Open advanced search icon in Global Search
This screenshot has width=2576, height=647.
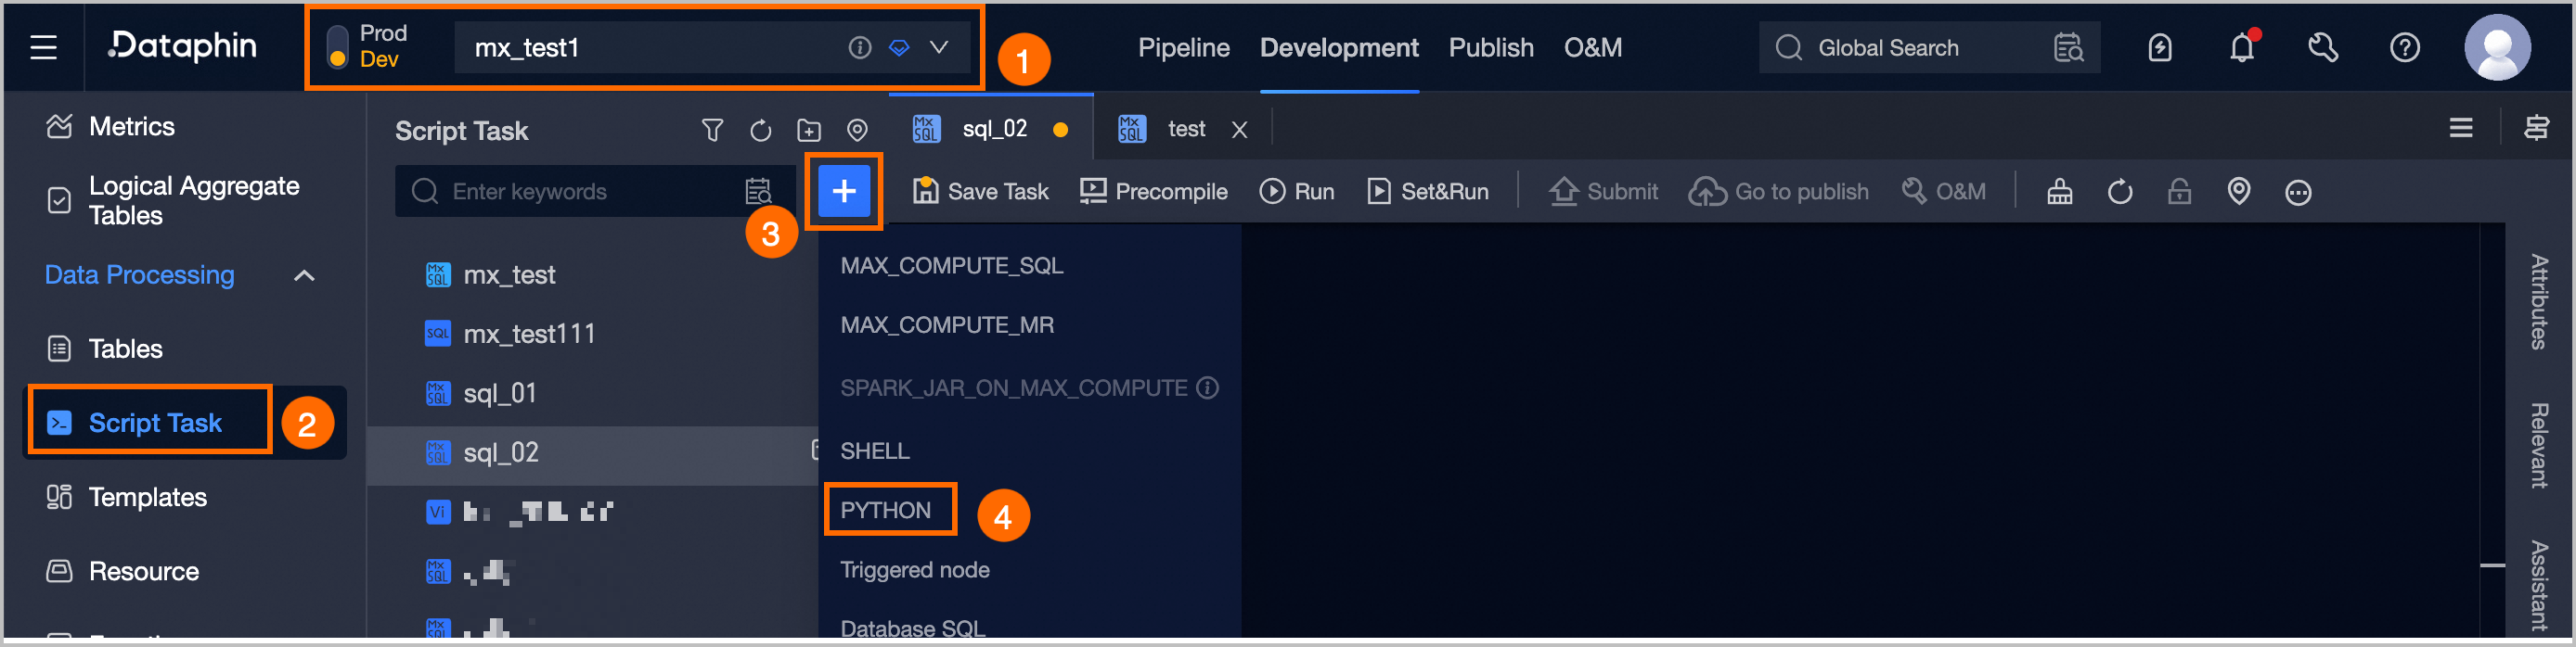click(x=2068, y=47)
